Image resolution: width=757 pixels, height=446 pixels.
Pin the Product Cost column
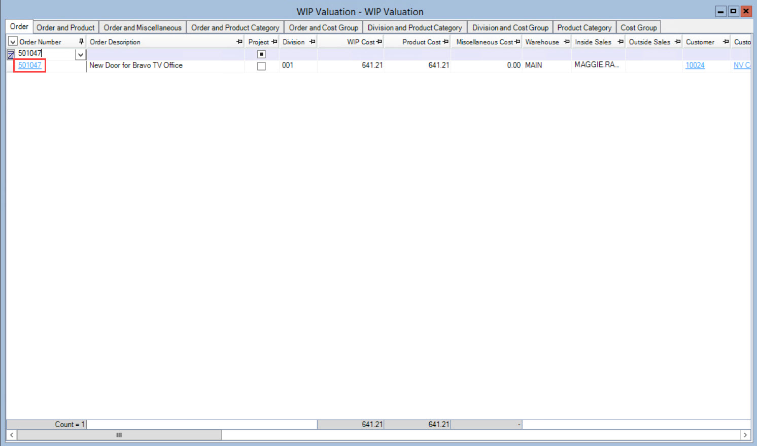tap(445, 42)
